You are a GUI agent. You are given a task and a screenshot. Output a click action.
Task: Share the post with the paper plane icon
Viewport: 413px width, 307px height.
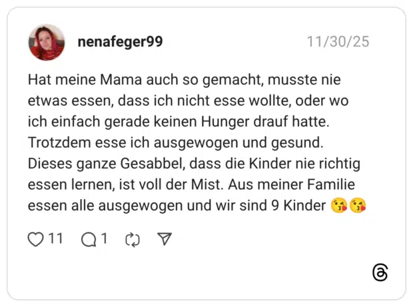click(165, 239)
